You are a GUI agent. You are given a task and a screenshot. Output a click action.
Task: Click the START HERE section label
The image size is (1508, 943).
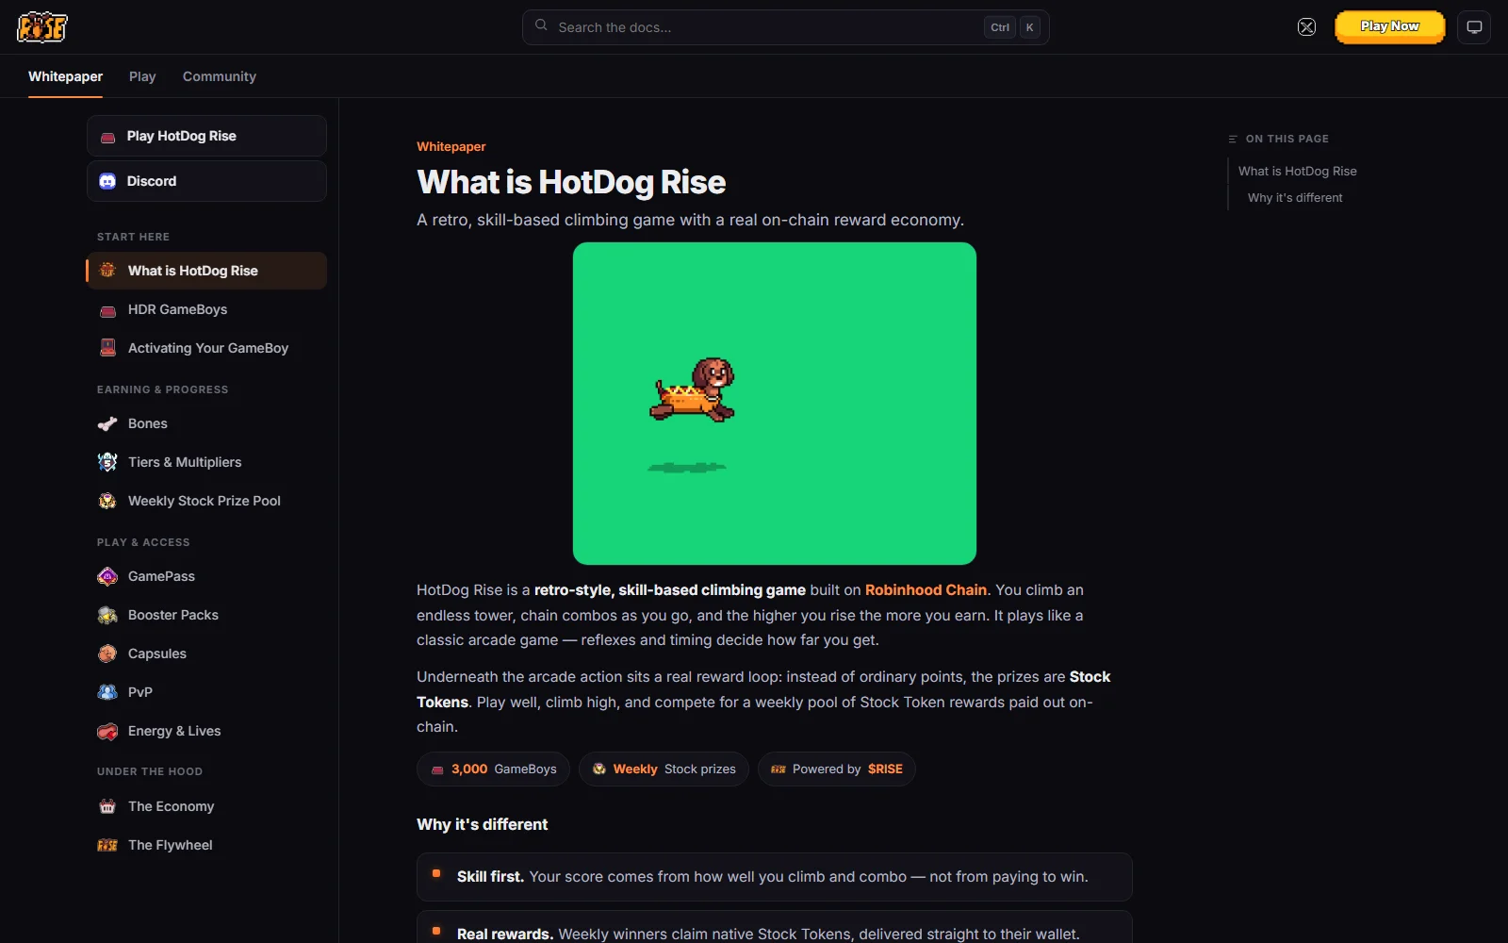pos(133,237)
